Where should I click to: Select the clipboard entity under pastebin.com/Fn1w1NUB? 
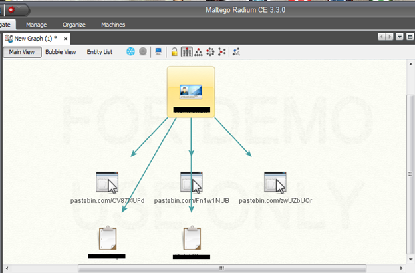point(192,238)
